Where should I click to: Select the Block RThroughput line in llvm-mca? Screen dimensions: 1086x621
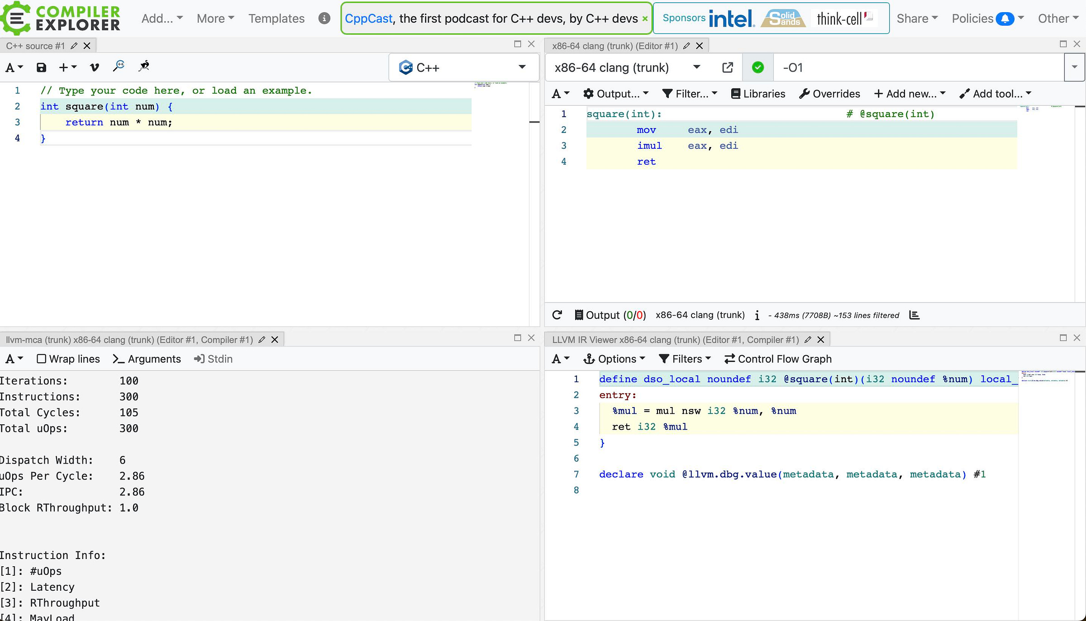tap(69, 507)
